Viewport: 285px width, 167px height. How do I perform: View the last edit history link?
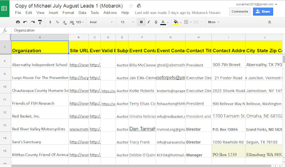(177, 13)
